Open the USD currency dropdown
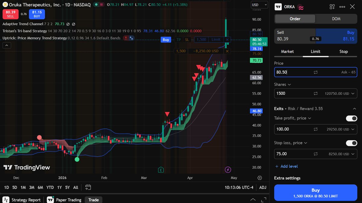 [x=259, y=5]
